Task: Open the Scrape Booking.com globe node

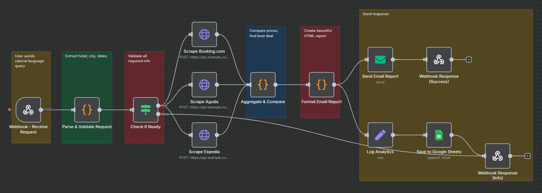Action: click(x=204, y=34)
